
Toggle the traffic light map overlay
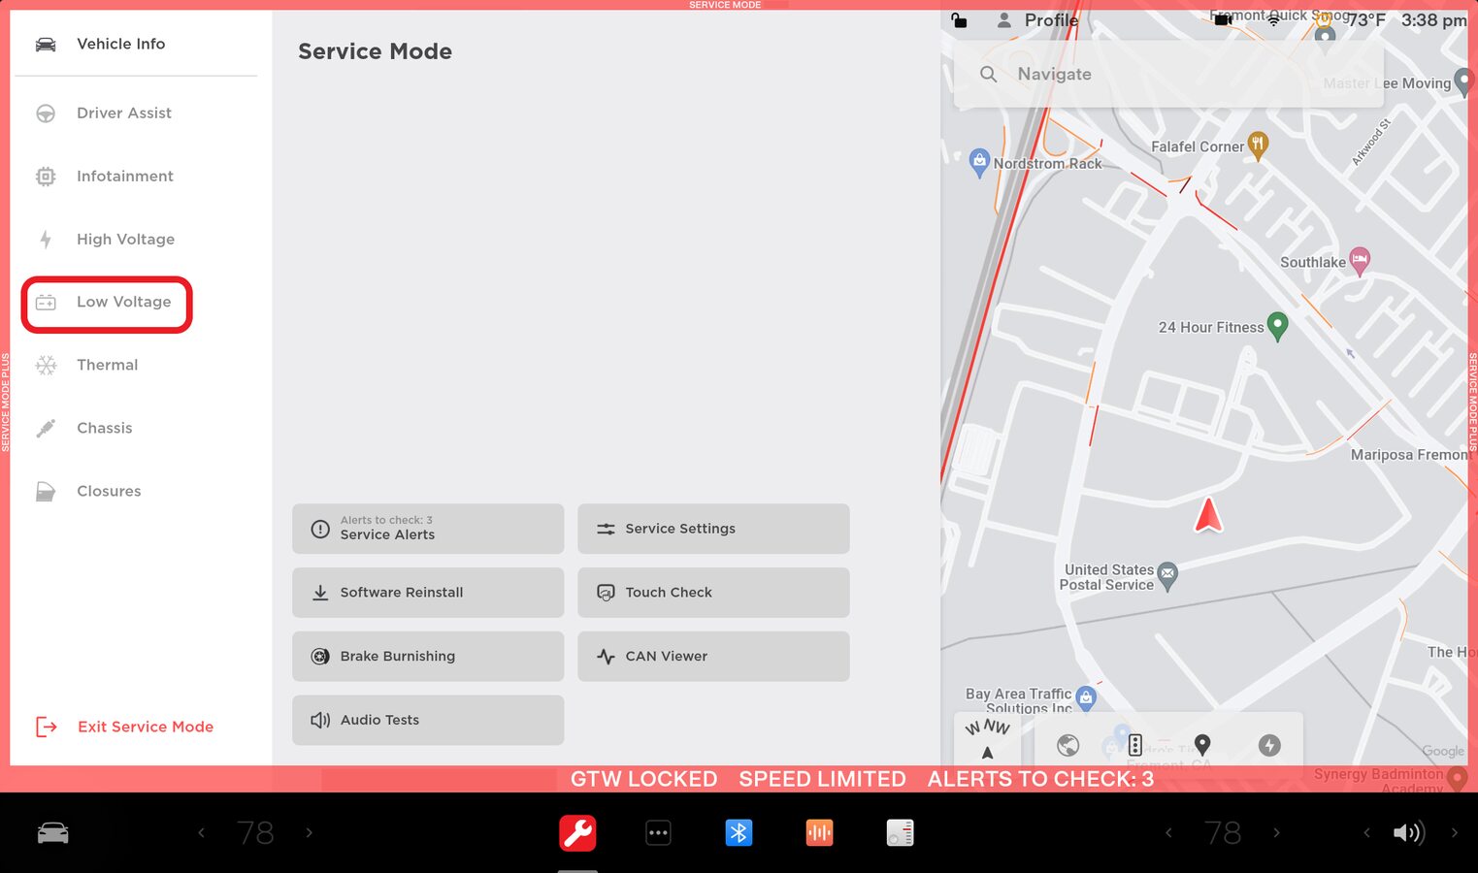click(1134, 745)
